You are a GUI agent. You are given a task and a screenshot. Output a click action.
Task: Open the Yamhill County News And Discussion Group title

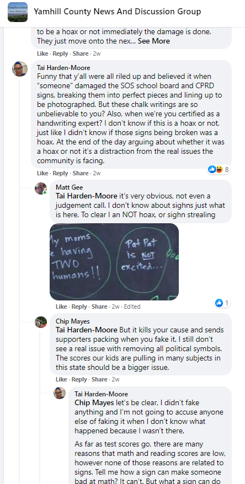117,12
